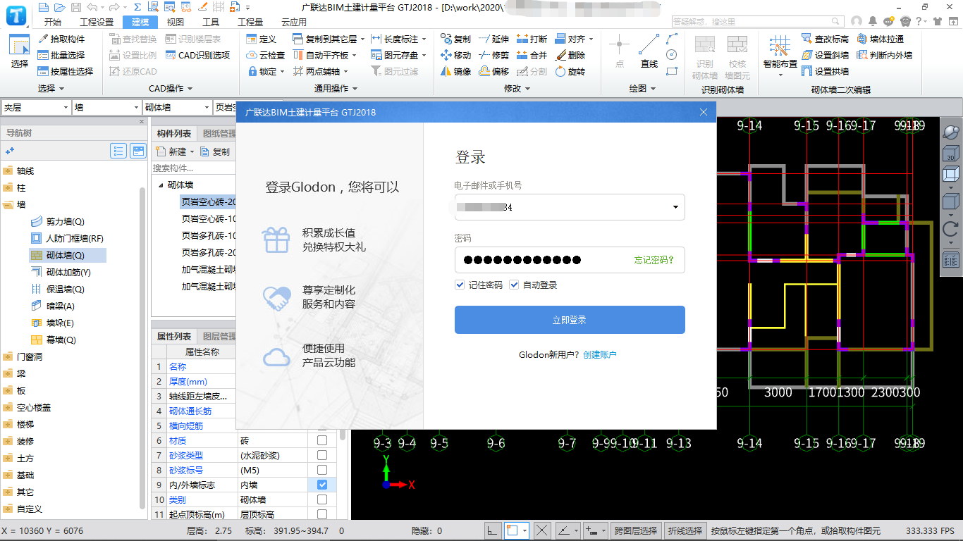The height and width of the screenshot is (541, 963).
Task: Open the 砌体墙 subtype dropdown
Action: tap(207, 107)
